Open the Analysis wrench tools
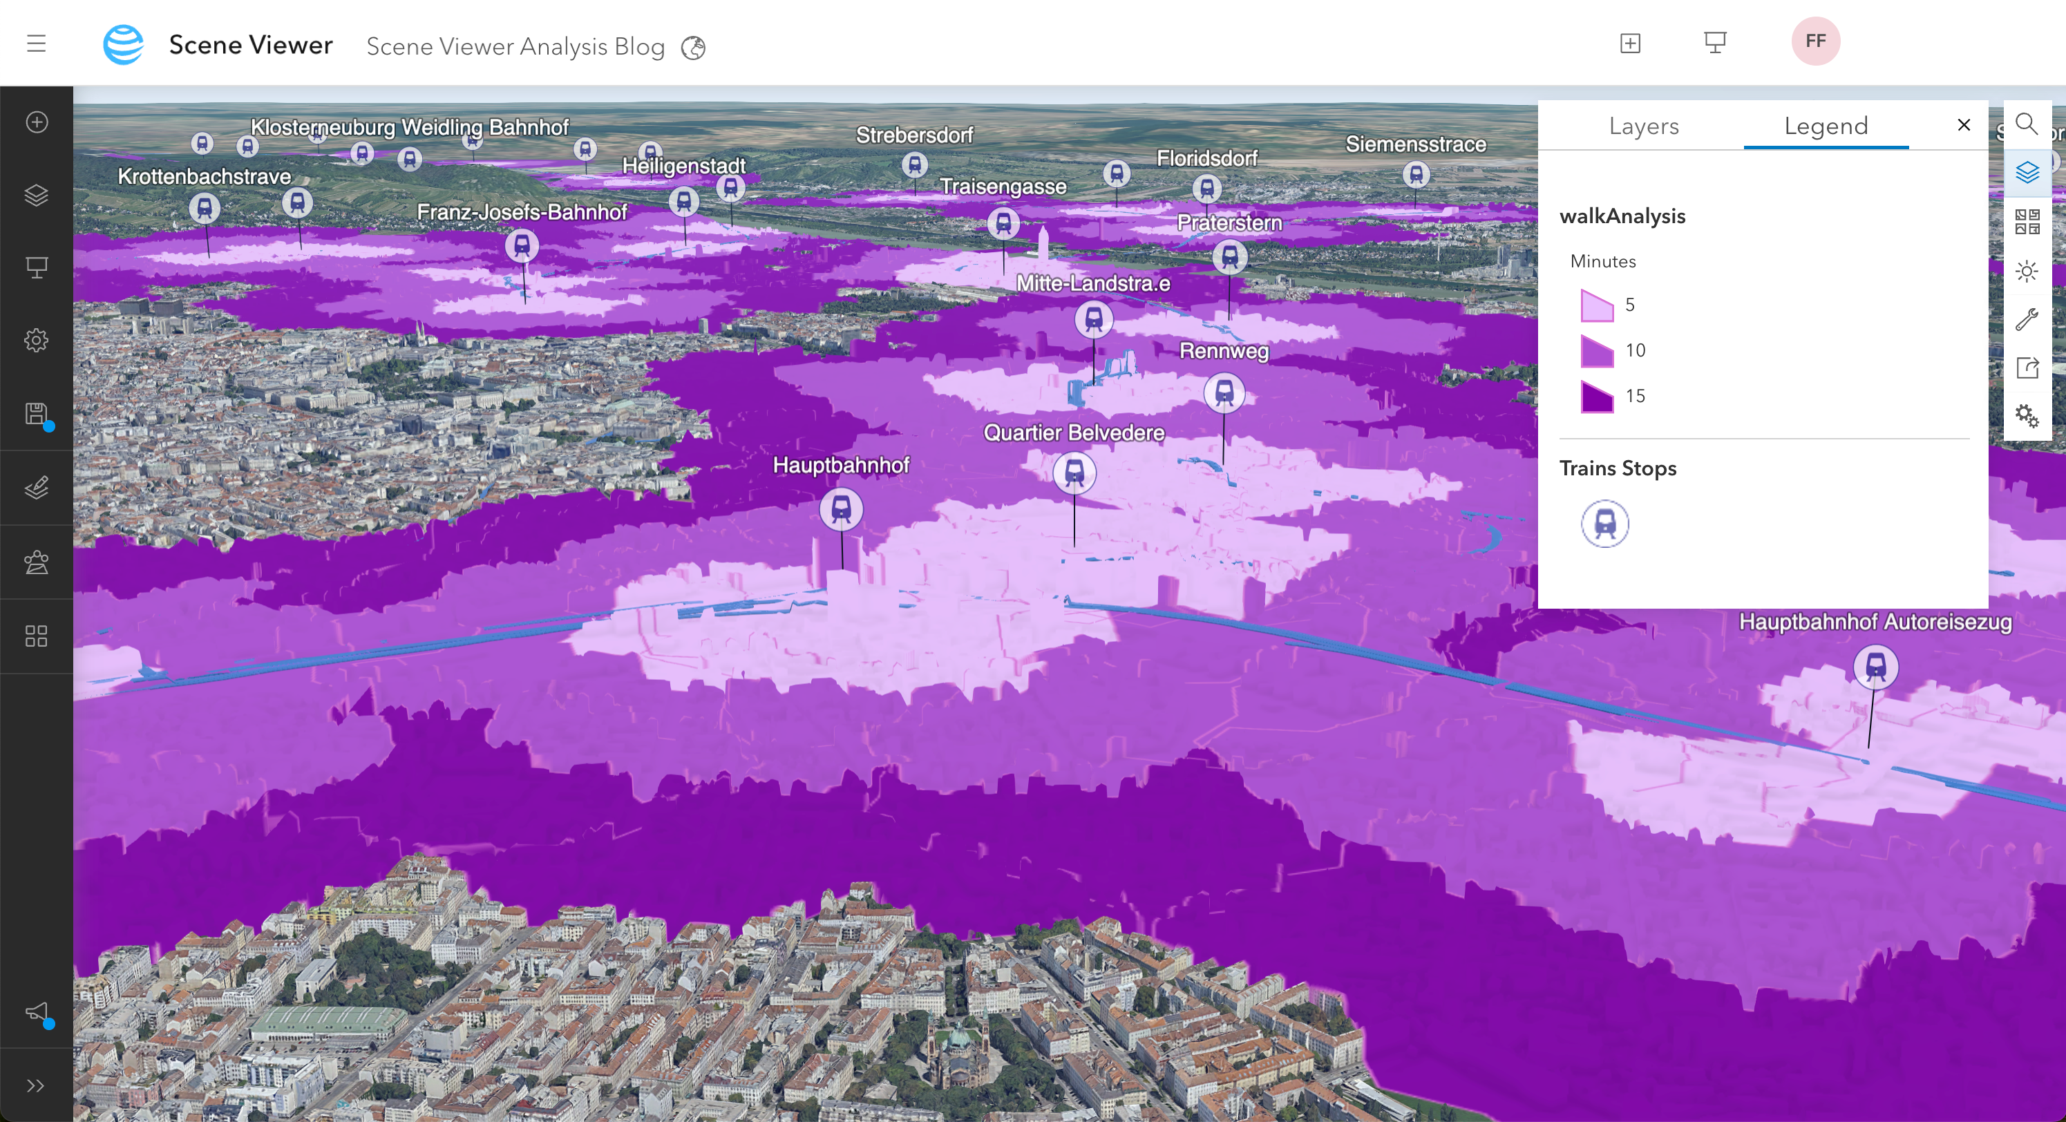The height and width of the screenshot is (1122, 2066). [2027, 319]
